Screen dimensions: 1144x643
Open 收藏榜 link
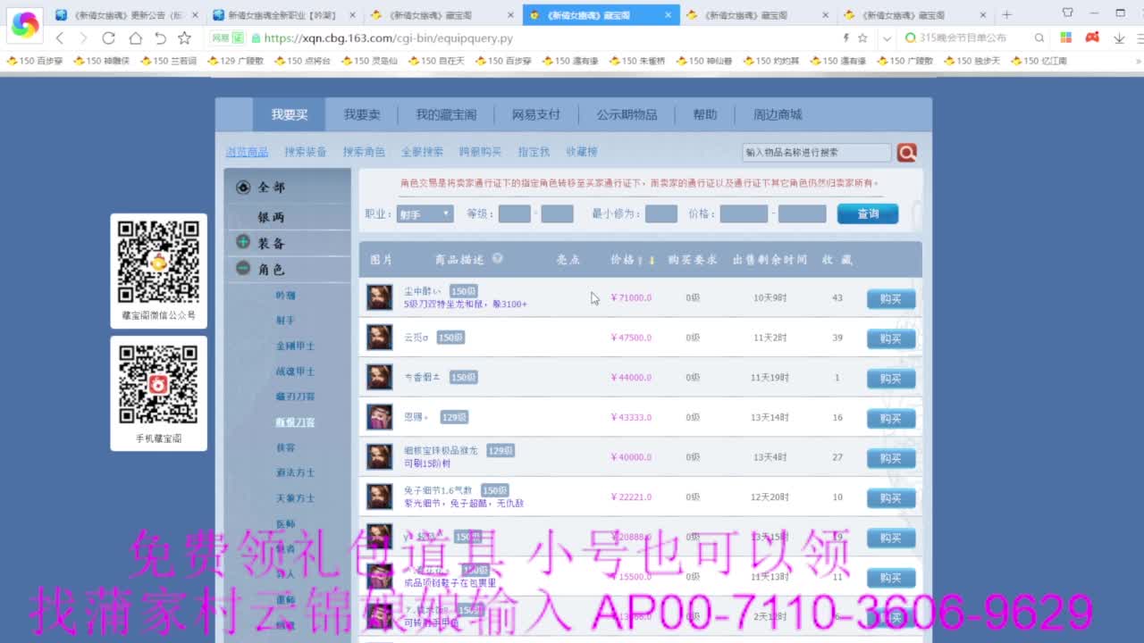tap(581, 153)
